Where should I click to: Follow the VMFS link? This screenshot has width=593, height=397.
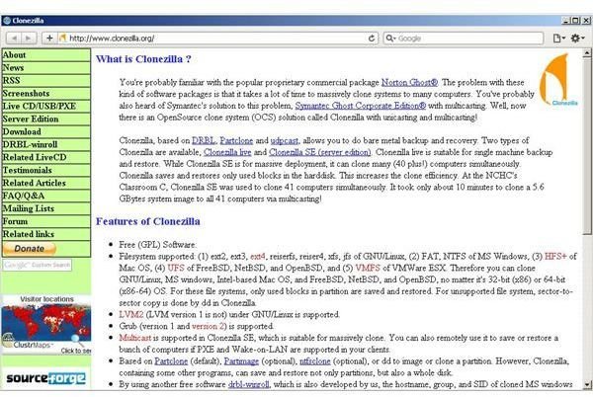click(x=368, y=269)
